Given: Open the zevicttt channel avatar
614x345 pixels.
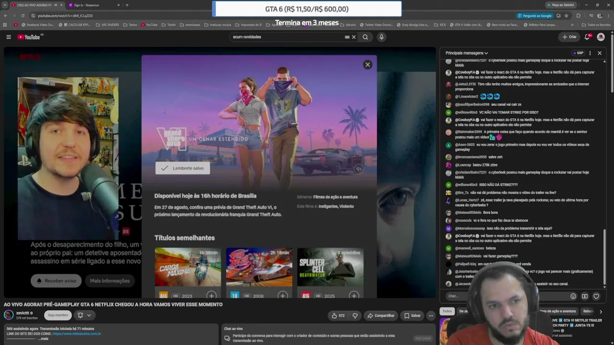Looking at the screenshot, I should (x=9, y=315).
